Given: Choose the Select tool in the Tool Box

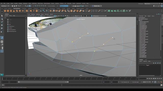Looking at the screenshot, I should pos(2,16).
